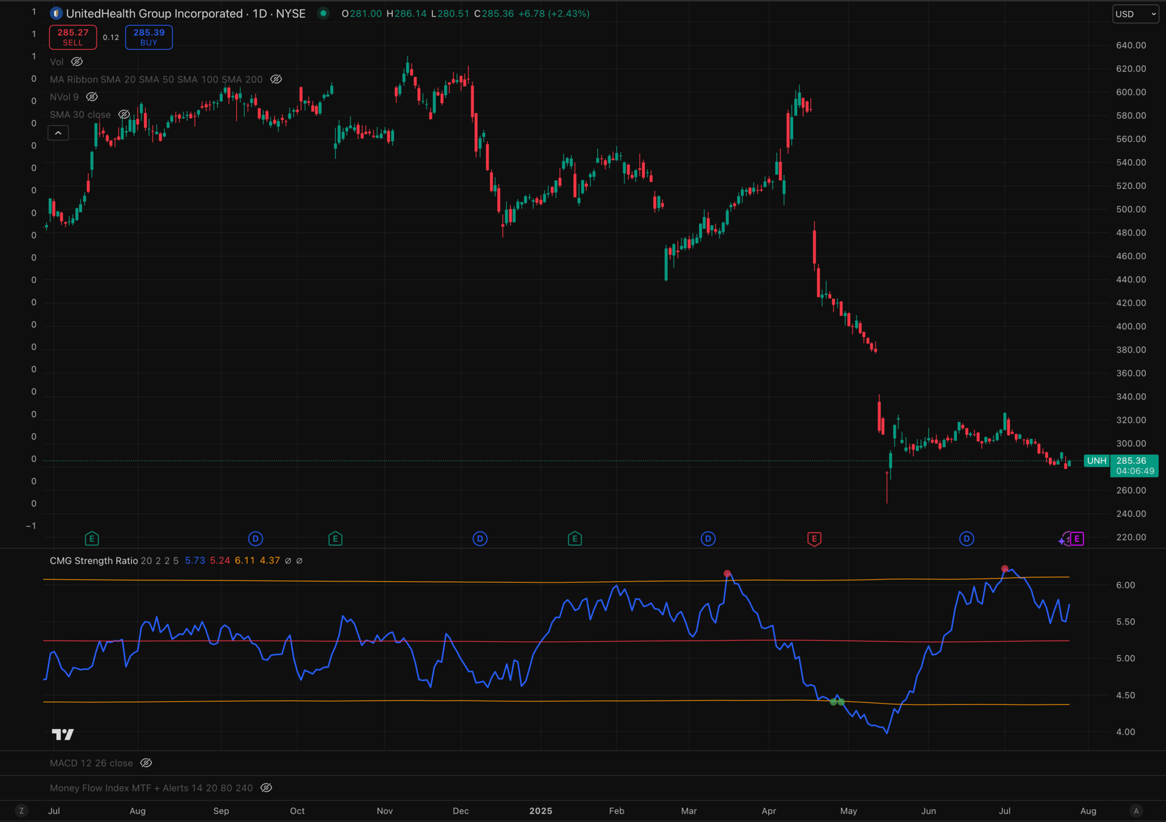This screenshot has width=1166, height=822.
Task: Click the Vol indicator label
Action: [56, 62]
